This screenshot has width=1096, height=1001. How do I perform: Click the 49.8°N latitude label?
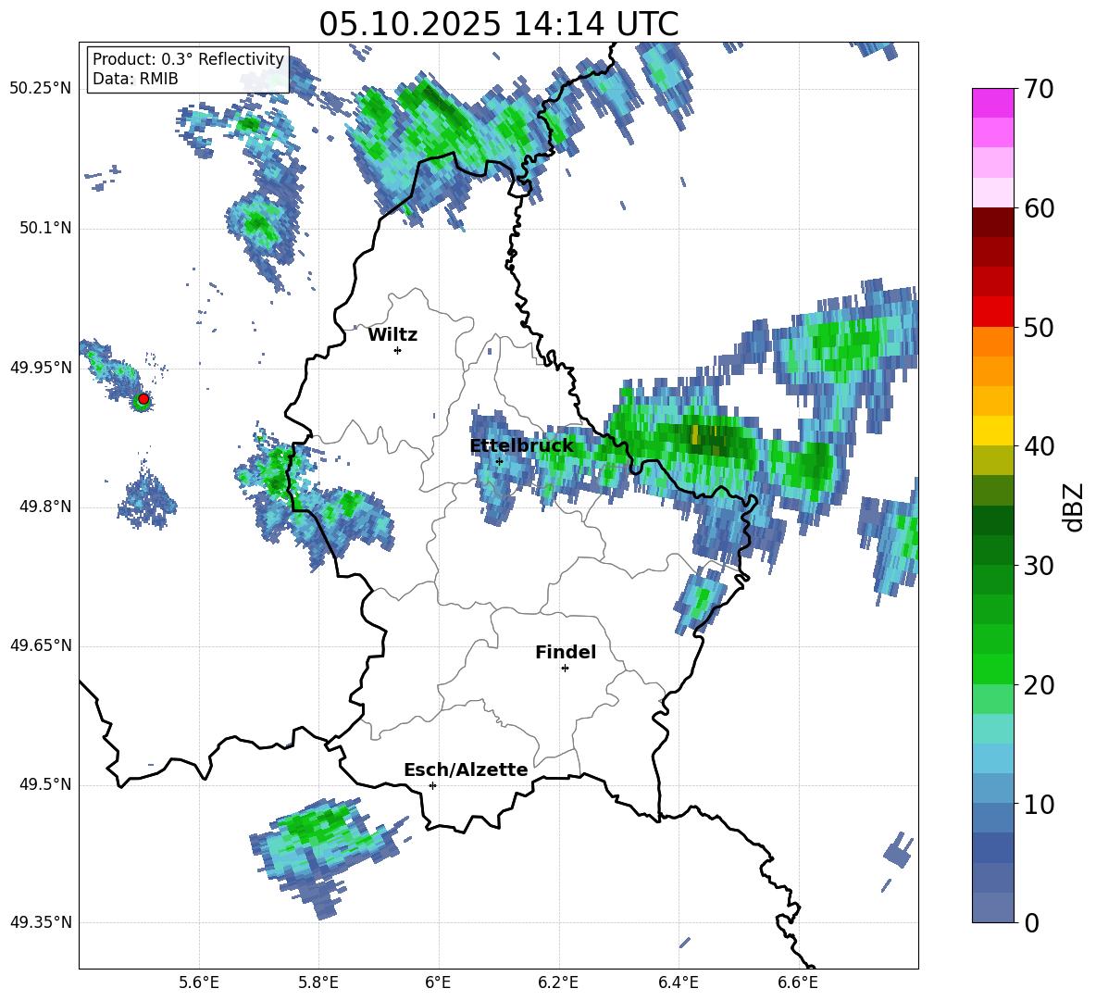pos(45,507)
